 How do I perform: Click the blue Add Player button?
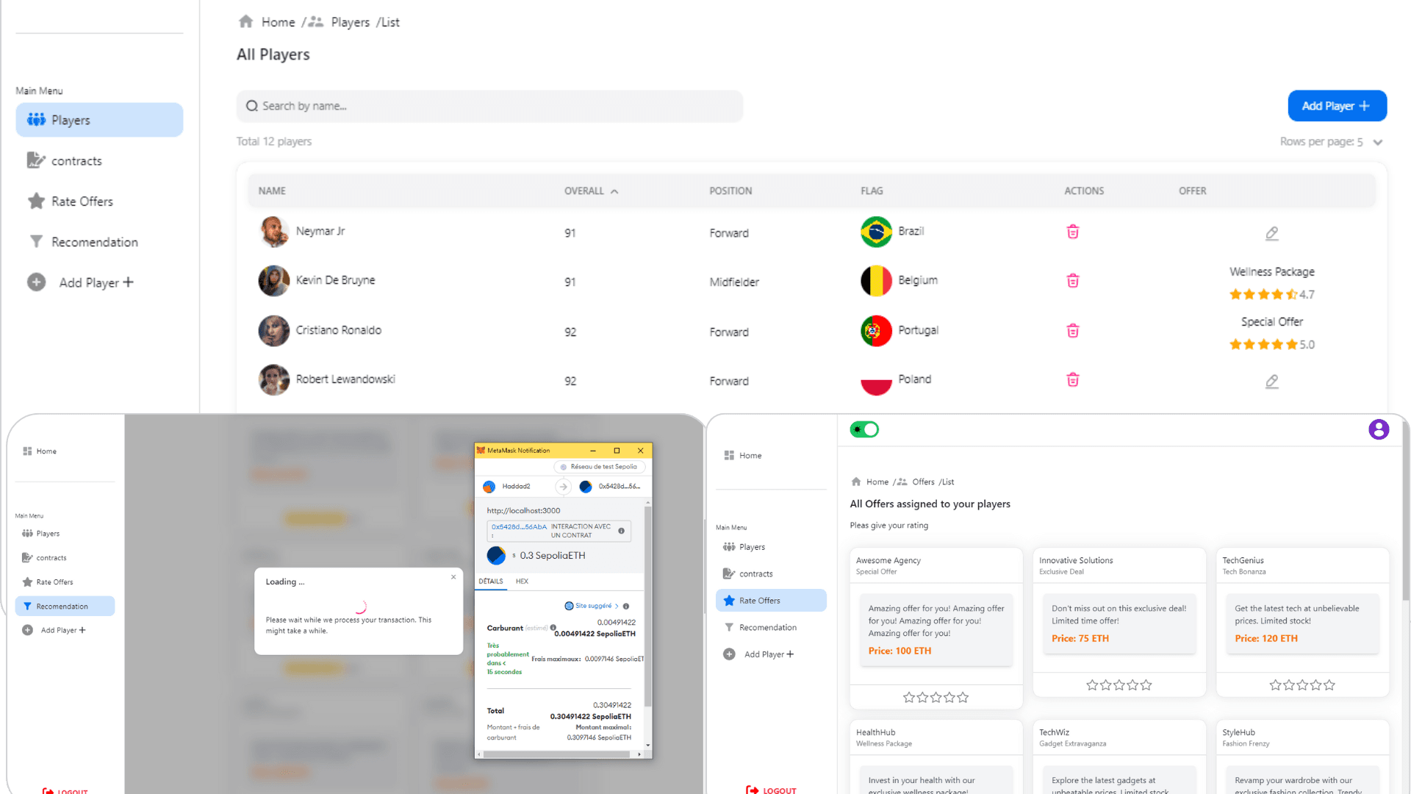(x=1337, y=106)
